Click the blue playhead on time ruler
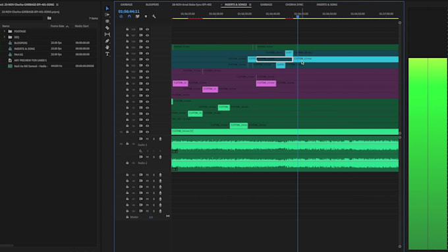This screenshot has height=252, width=448. point(297,16)
